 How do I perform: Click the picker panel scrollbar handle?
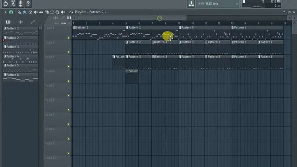(40, 28)
